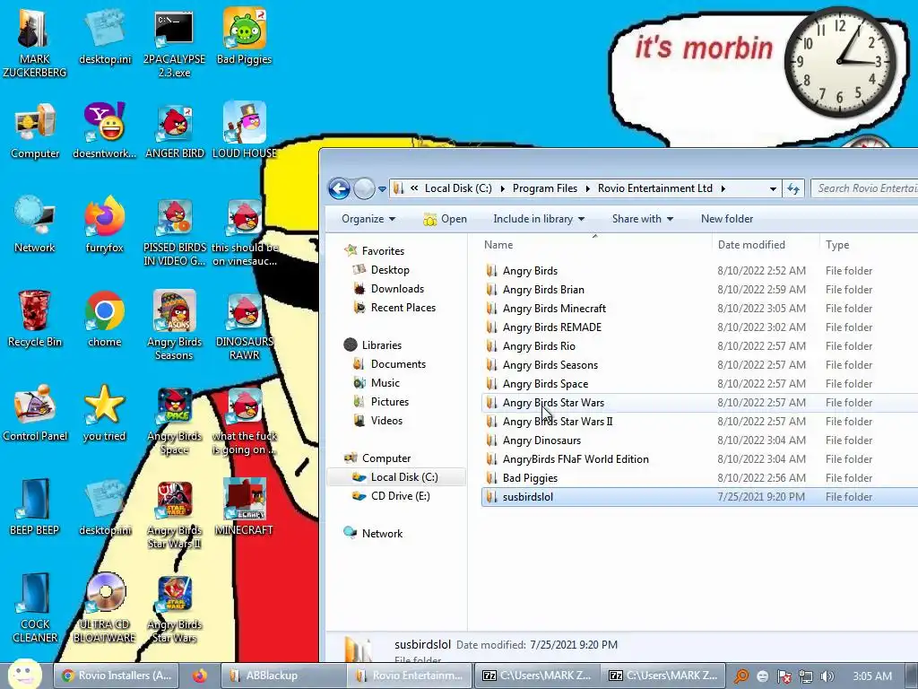Open the Include in library dropdown

(539, 219)
